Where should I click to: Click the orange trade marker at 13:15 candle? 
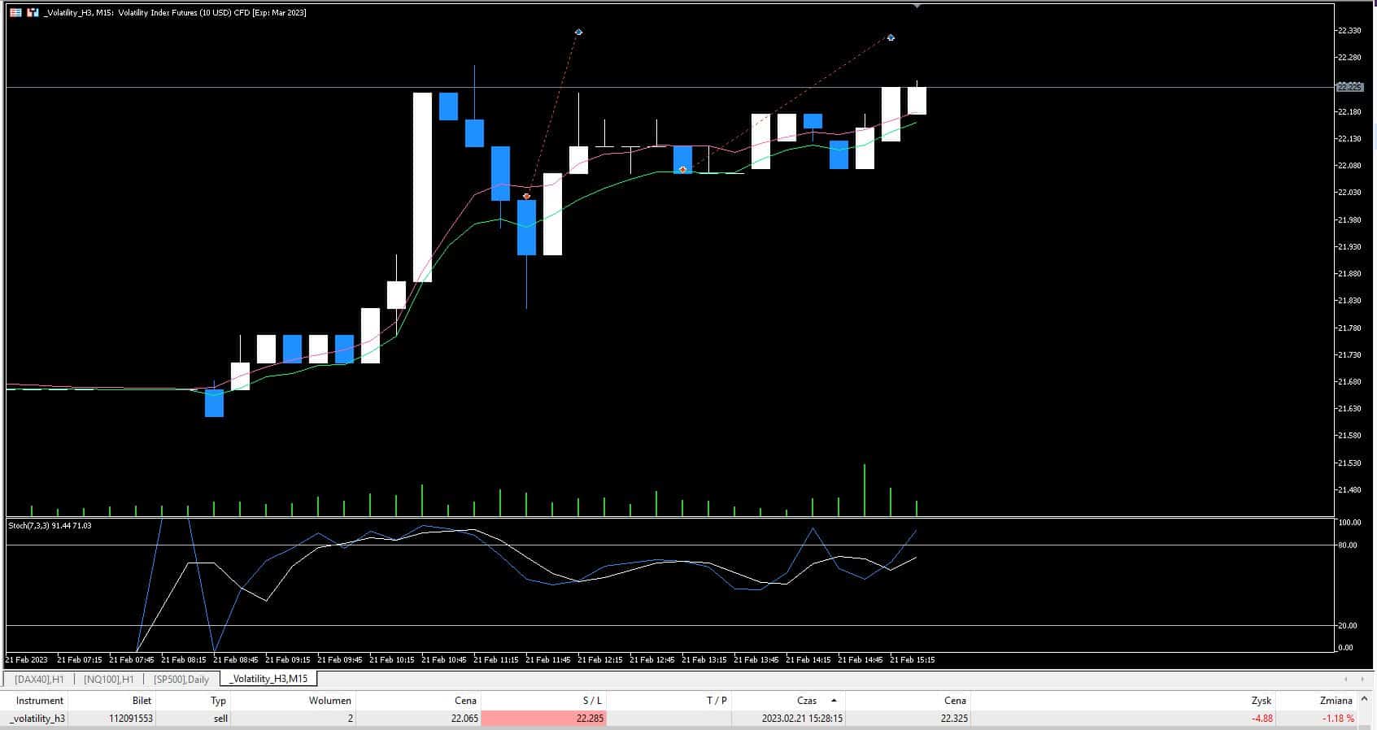coord(682,169)
